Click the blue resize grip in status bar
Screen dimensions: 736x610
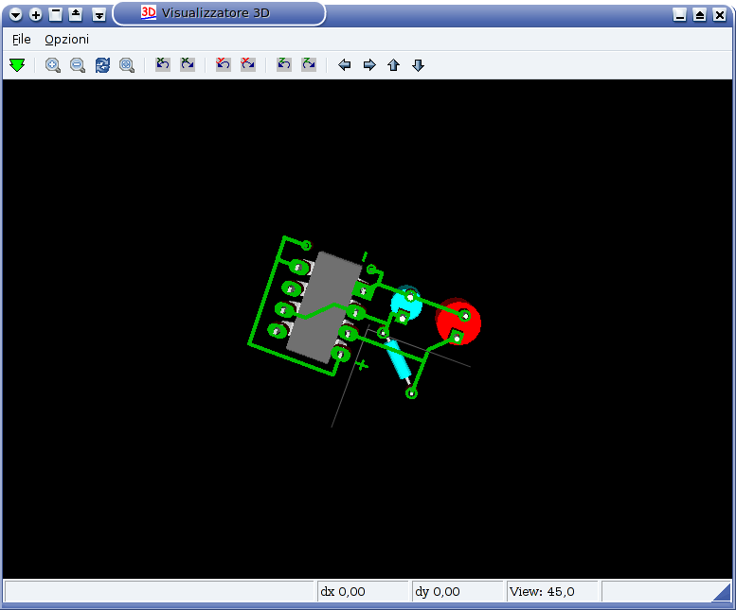pyautogui.click(x=722, y=592)
